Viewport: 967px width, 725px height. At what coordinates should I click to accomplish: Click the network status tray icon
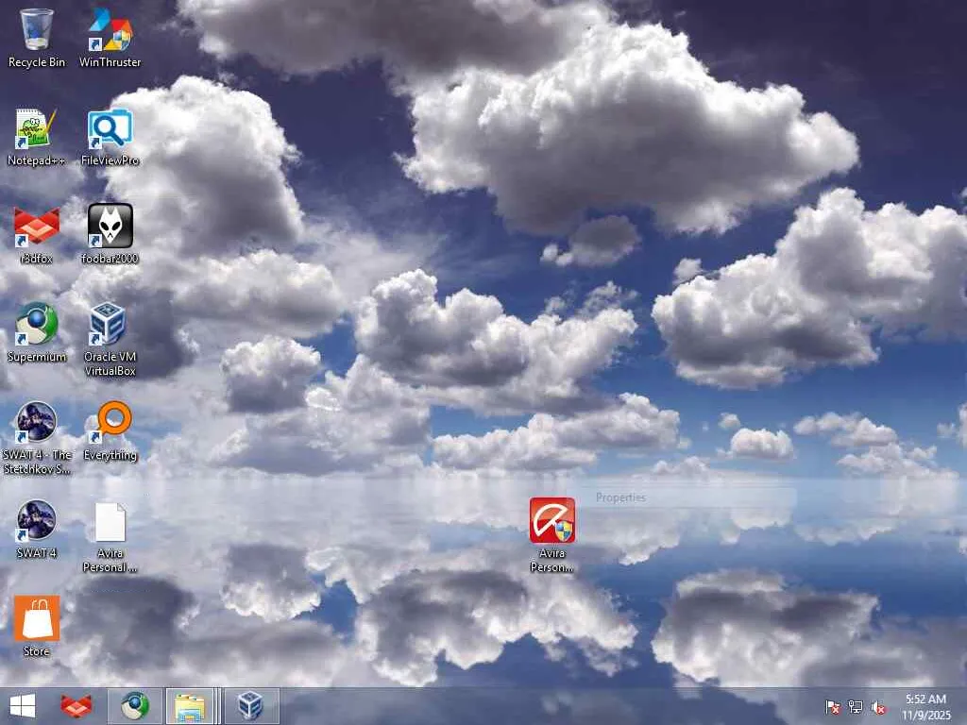[x=856, y=707]
